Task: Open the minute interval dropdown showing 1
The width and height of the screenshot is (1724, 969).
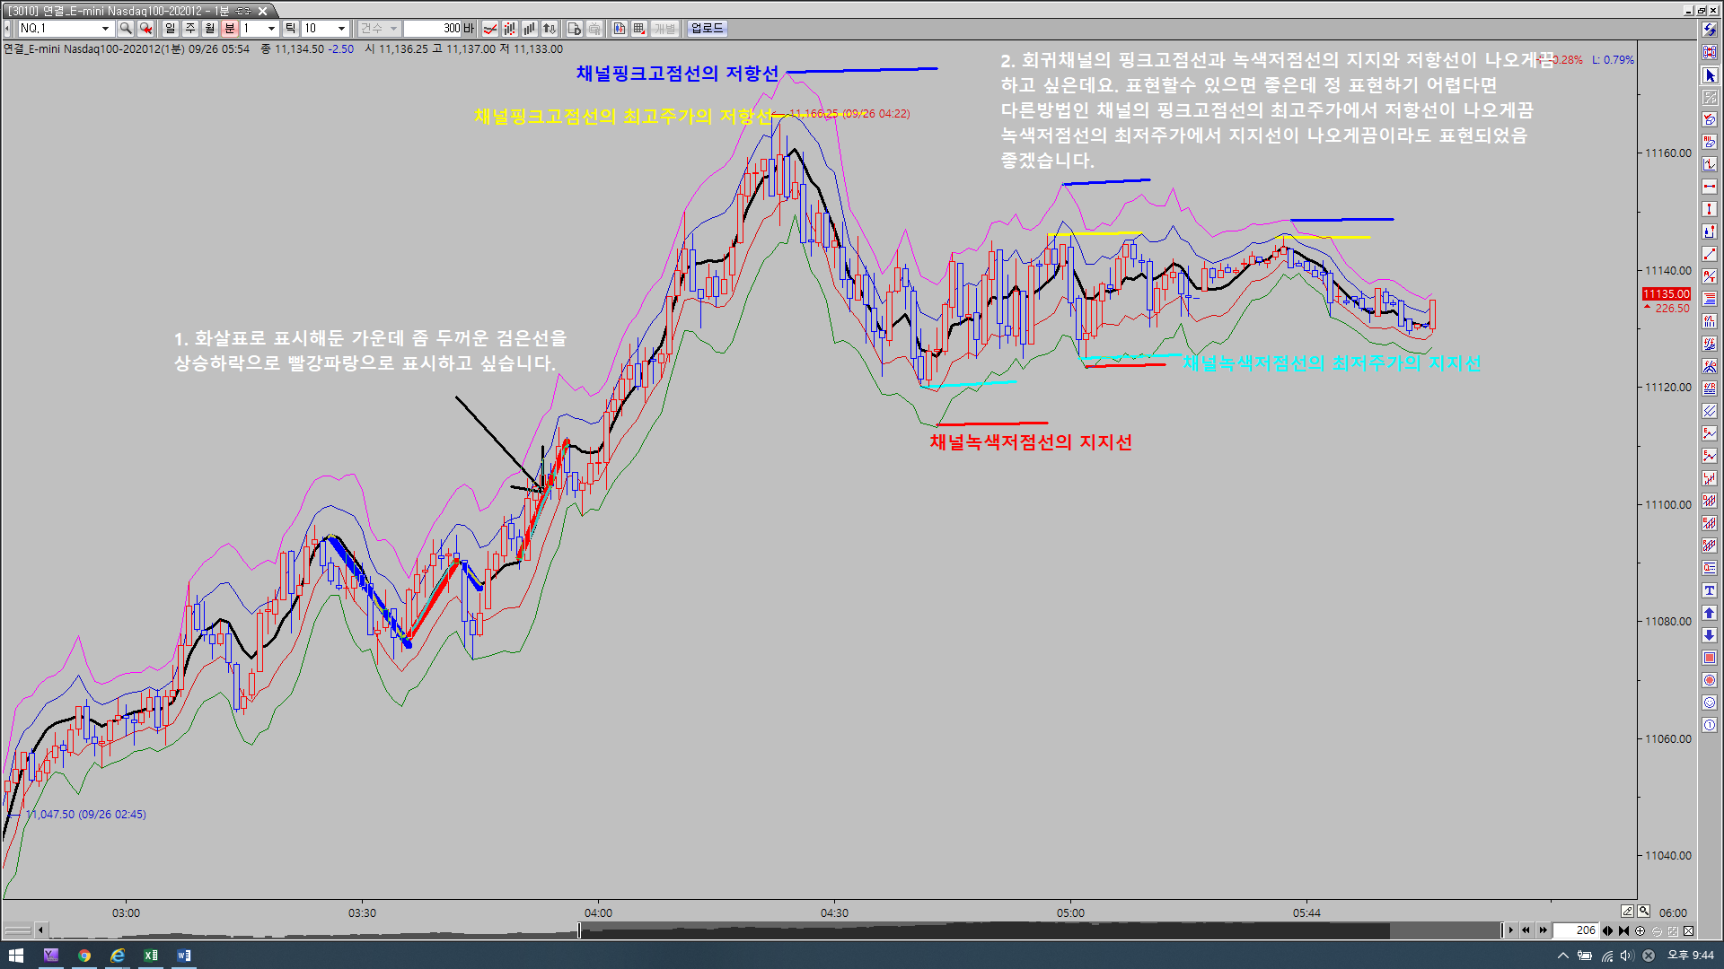Action: click(x=271, y=29)
